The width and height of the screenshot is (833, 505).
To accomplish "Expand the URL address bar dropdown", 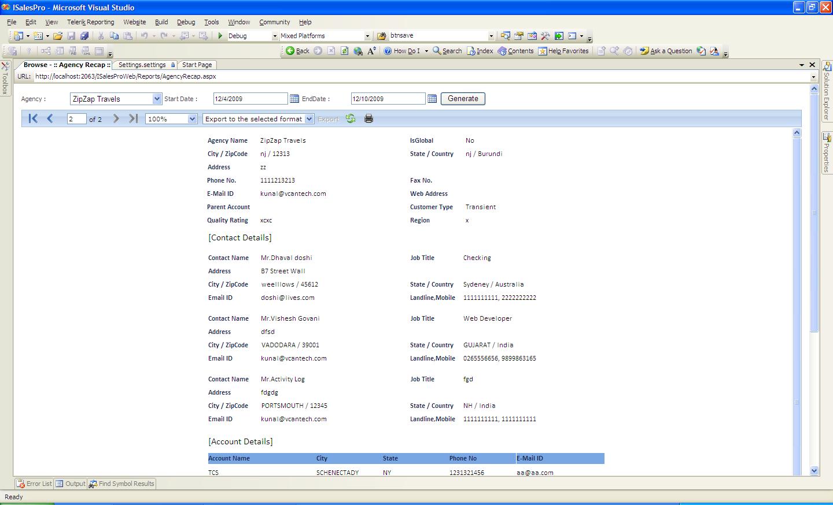I will (x=813, y=76).
